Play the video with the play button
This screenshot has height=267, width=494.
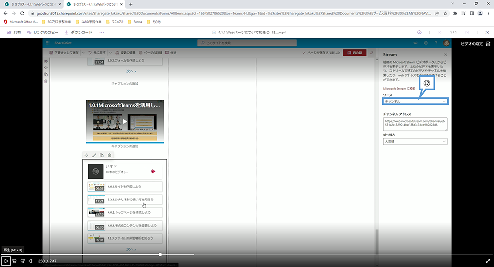(6, 261)
